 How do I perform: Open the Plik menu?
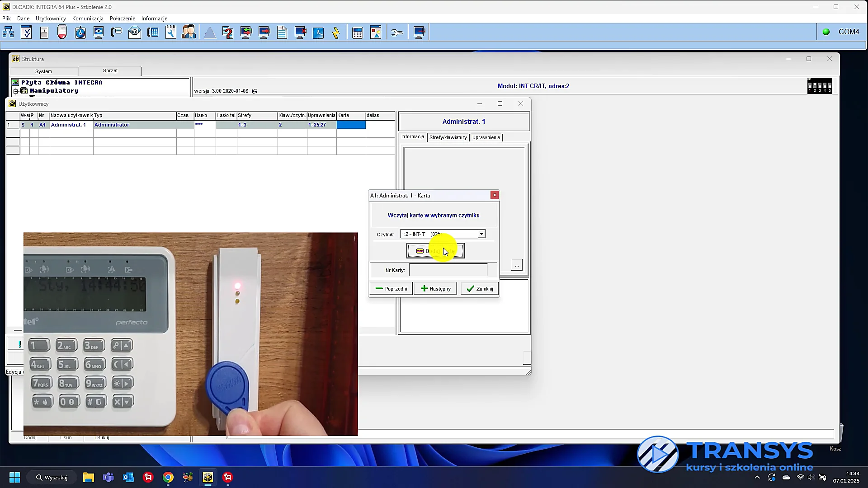click(x=6, y=19)
